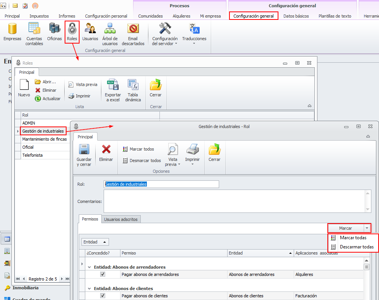
Task: Open Árbol de usuarios icon
Action: (110, 28)
